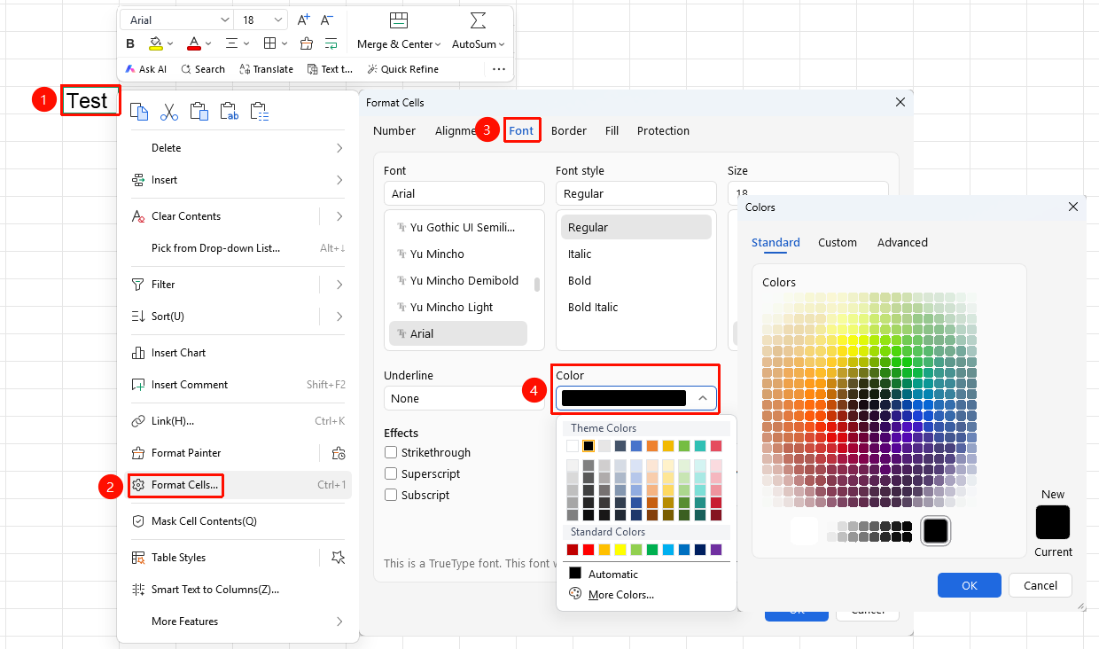Toggle the wrap text icon
This screenshot has width=1099, height=649.
pos(331,43)
